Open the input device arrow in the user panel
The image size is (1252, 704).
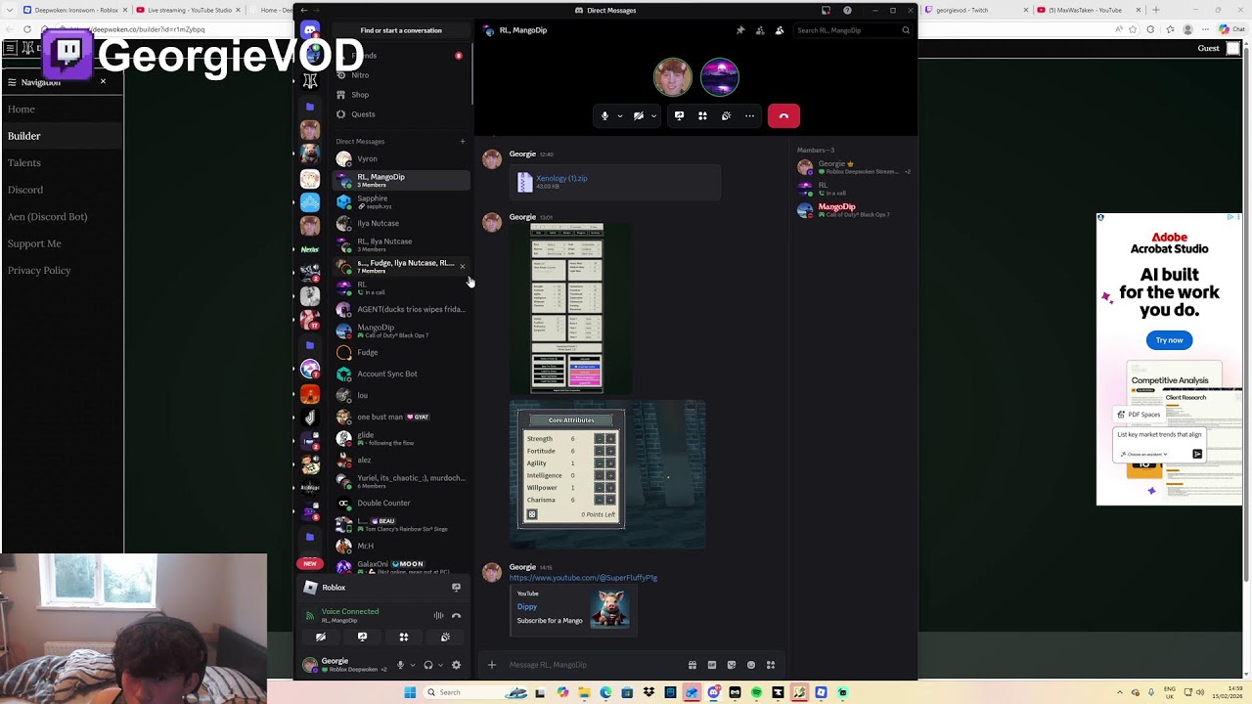pos(412,665)
